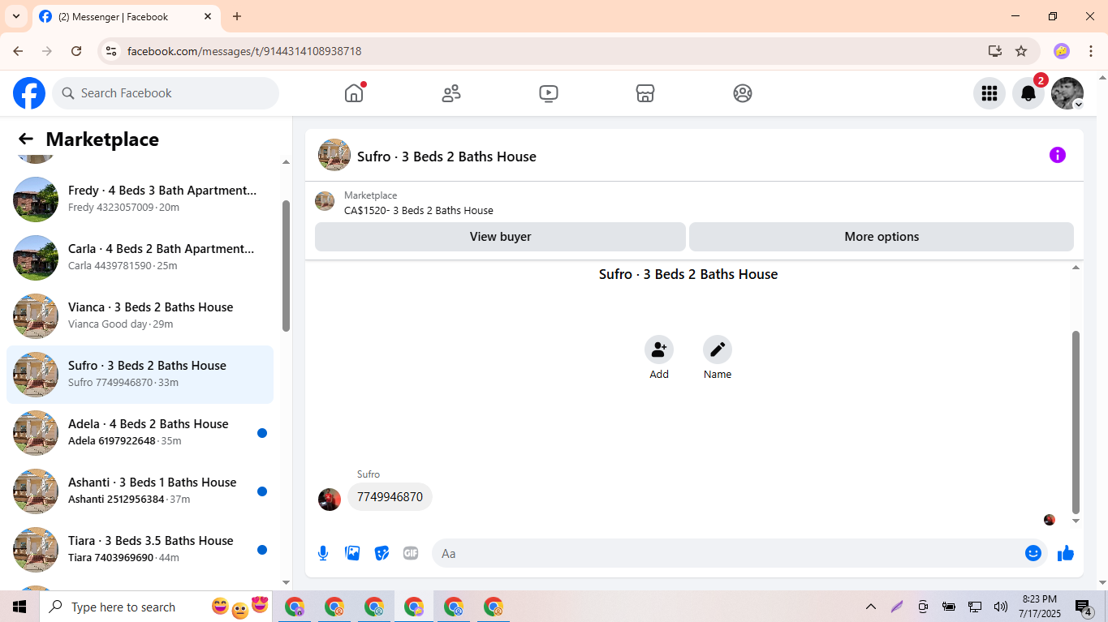
Task: Click the conversation list scroll up arrow
Action: click(286, 162)
